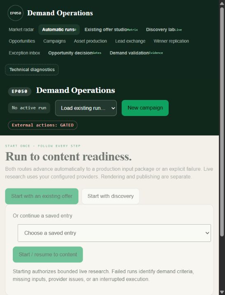Open the Lead exchange tab
The height and width of the screenshot is (295, 225).
coord(130,41)
